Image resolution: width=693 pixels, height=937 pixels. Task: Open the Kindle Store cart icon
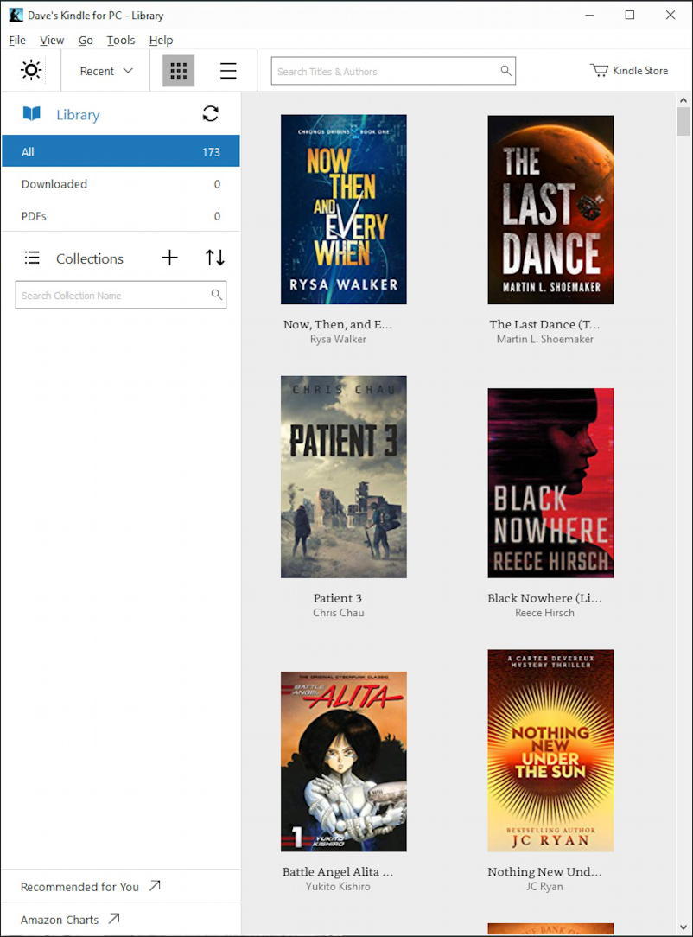(599, 71)
